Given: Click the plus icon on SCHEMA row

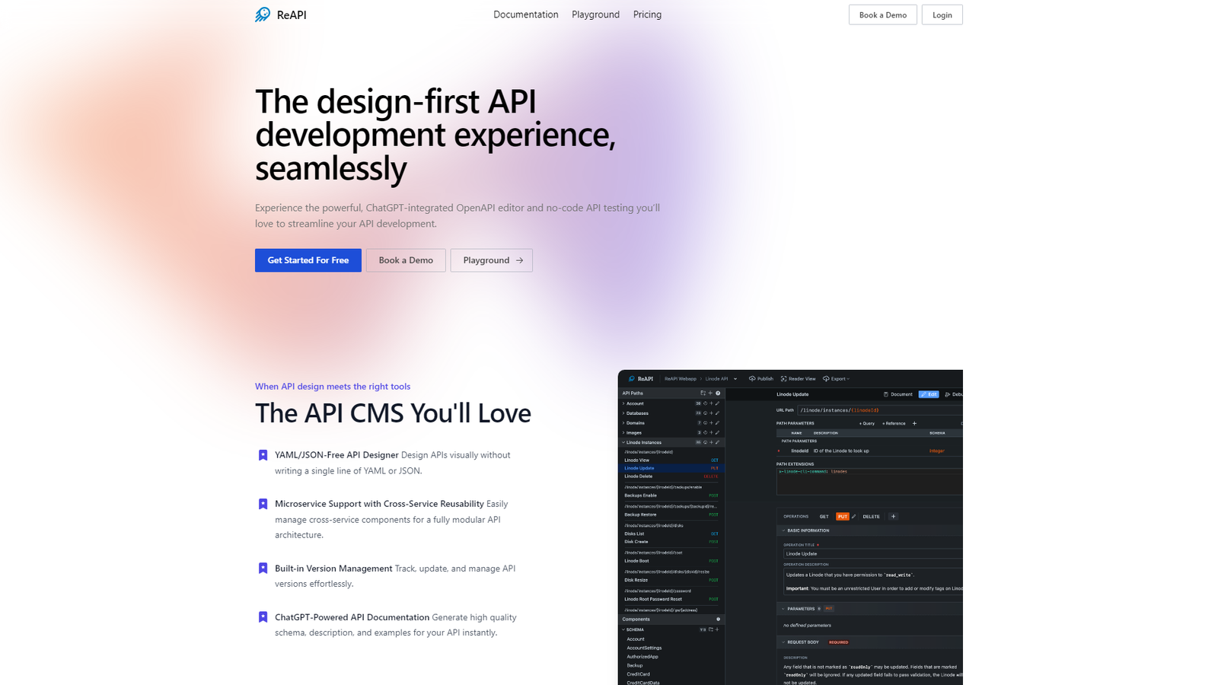Looking at the screenshot, I should [x=717, y=629].
